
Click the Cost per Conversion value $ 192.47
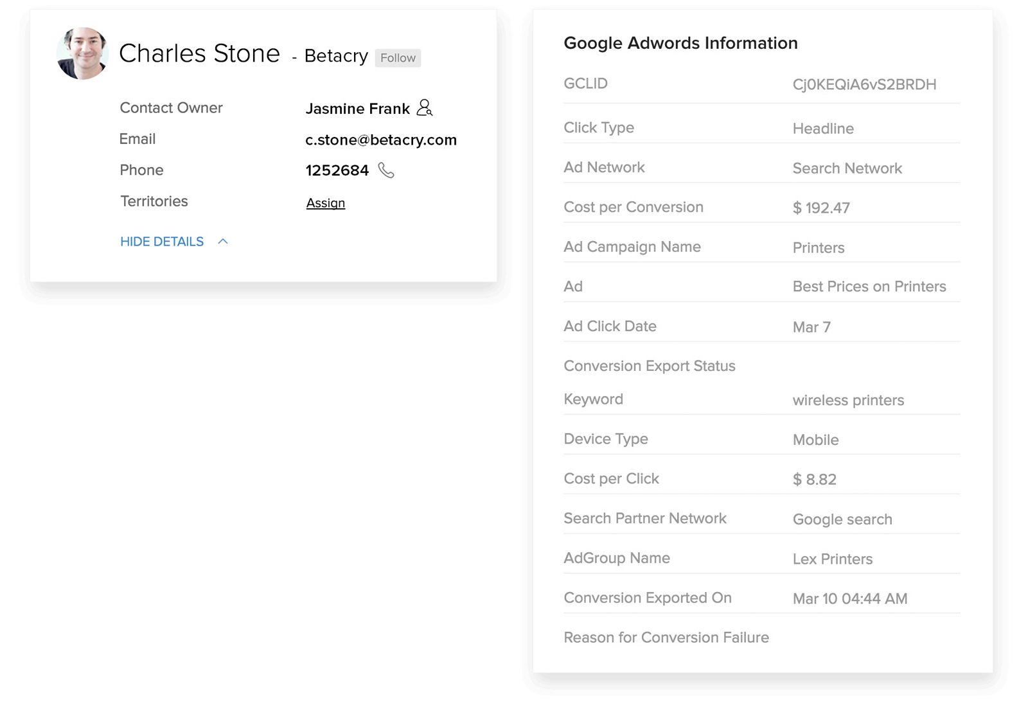[x=821, y=208]
